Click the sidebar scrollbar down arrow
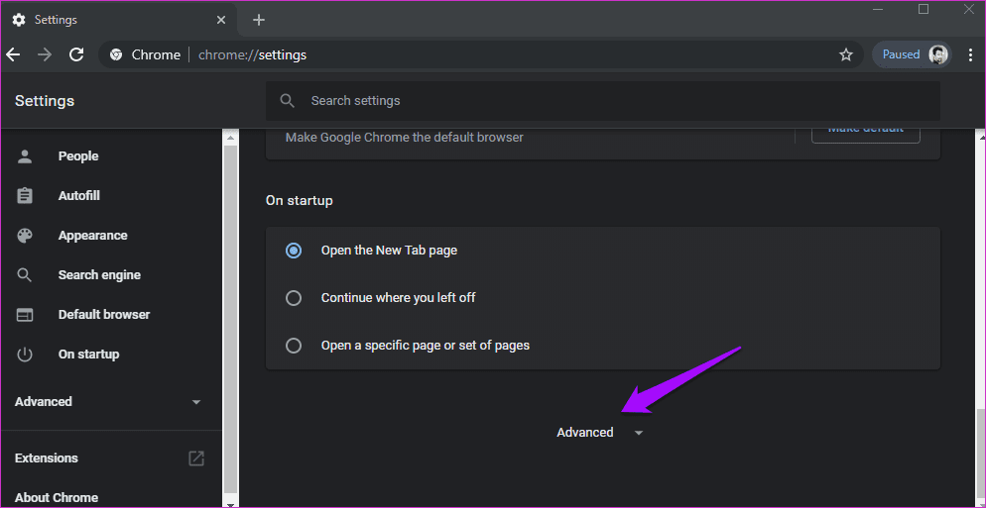Image resolution: width=986 pixels, height=508 pixels. pos(230,504)
